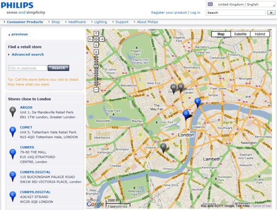This screenshot has height=210, width=277.
Task: Pan the map down with the arrow
Action: click(x=96, y=45)
